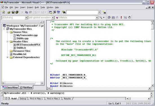Open the WizardBar actions dropdown arrow
The width and height of the screenshot is (155, 106).
[104, 18]
